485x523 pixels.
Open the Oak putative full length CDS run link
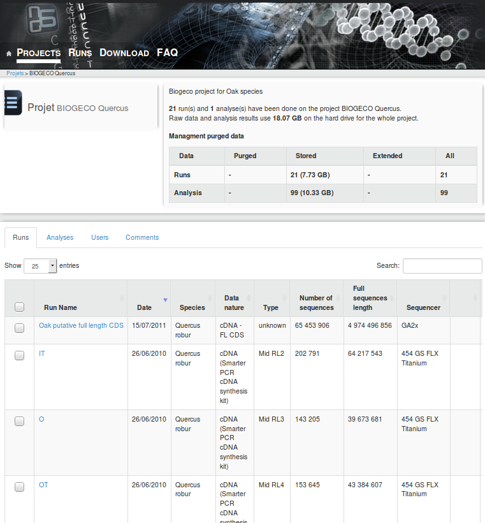click(81, 325)
